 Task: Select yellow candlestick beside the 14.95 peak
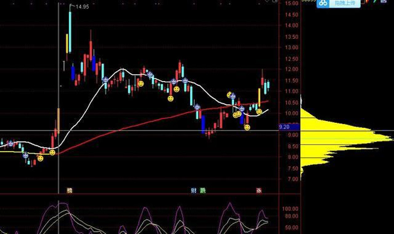[67, 44]
